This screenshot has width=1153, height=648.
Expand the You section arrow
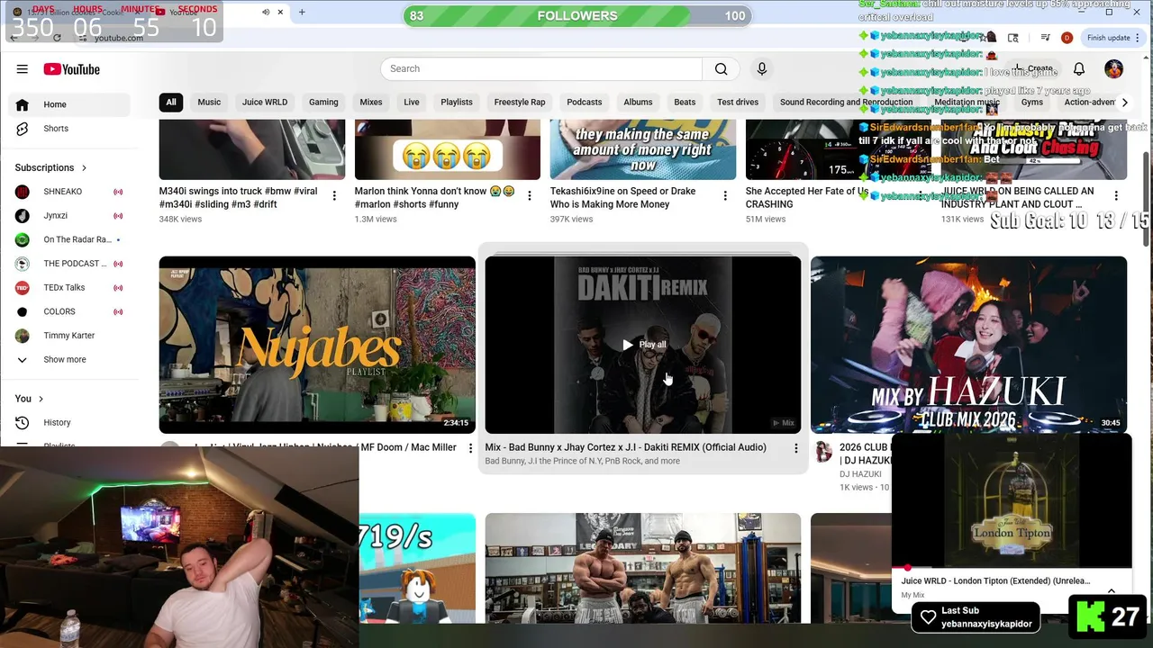click(x=41, y=399)
